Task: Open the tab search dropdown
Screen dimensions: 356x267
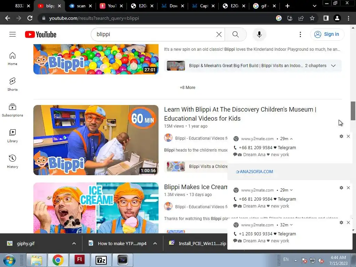Action: [314, 6]
